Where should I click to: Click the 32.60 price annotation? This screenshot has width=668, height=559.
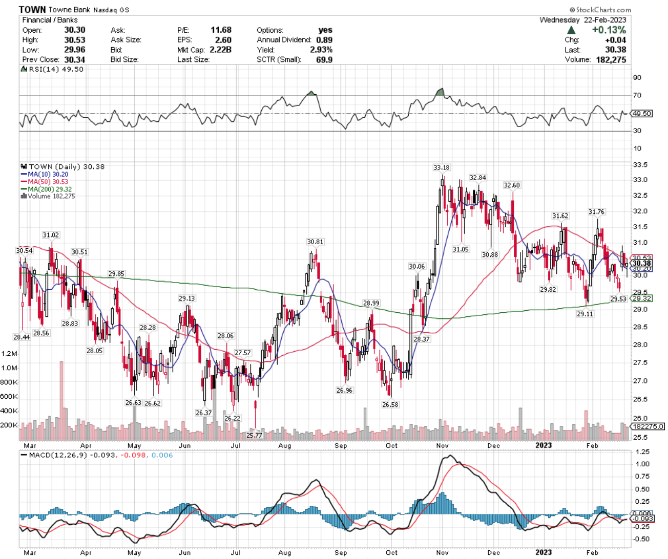[x=512, y=185]
